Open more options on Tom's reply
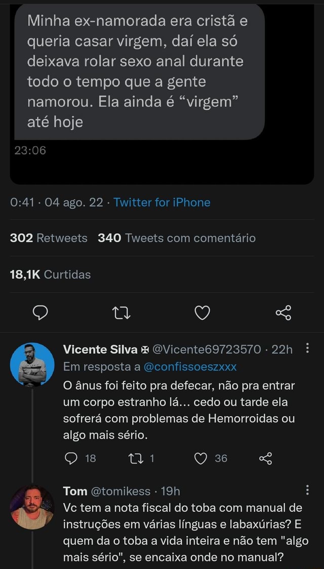Screen dimensions: 324x569 pyautogui.click(x=309, y=491)
